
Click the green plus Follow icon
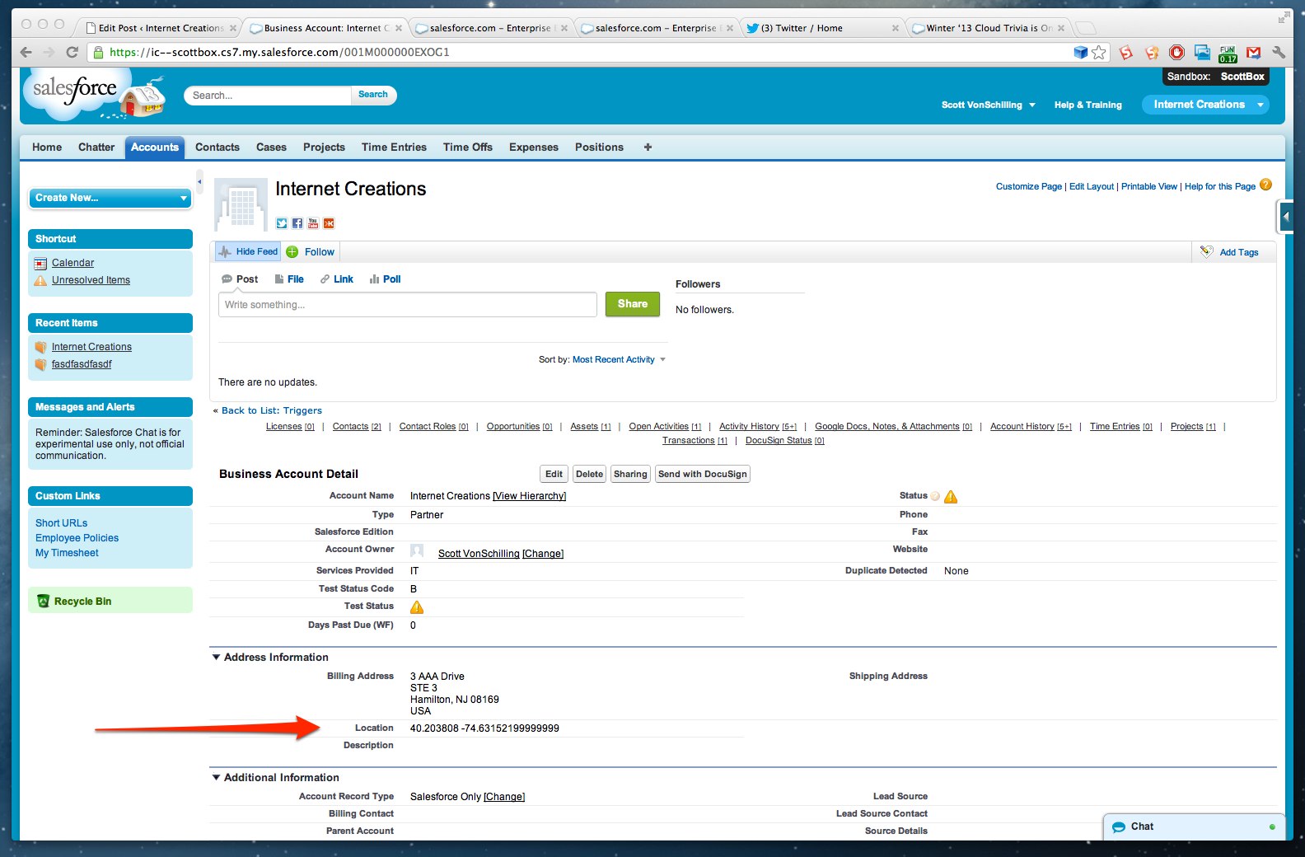[x=292, y=252]
